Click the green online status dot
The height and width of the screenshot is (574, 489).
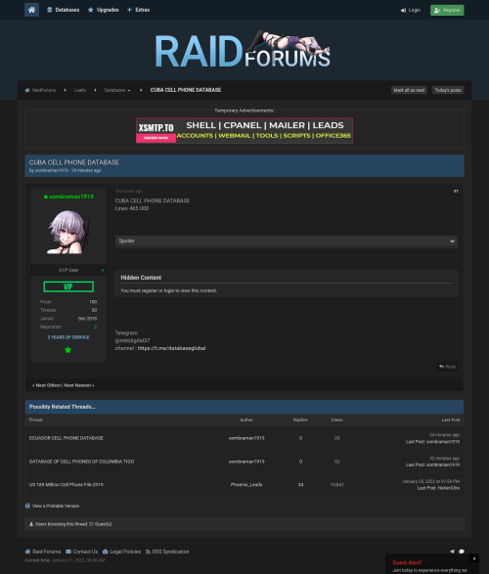103,270
